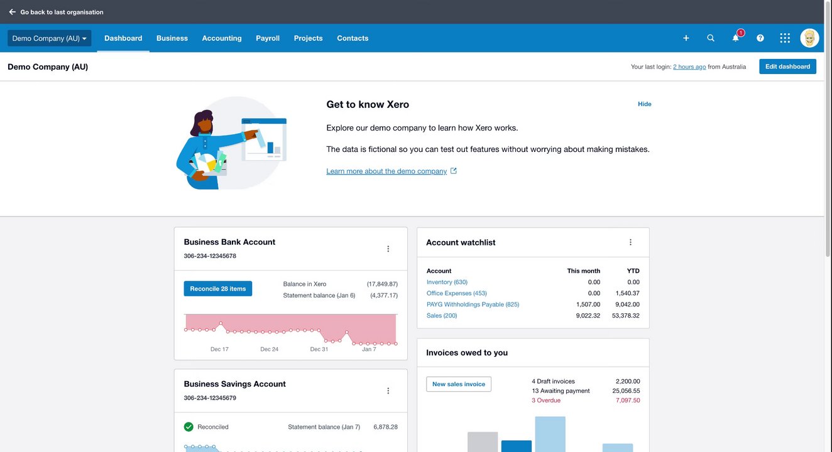Viewport: 832px width, 452px height.
Task: Click the Get to know Xero illustration
Action: pos(231,143)
